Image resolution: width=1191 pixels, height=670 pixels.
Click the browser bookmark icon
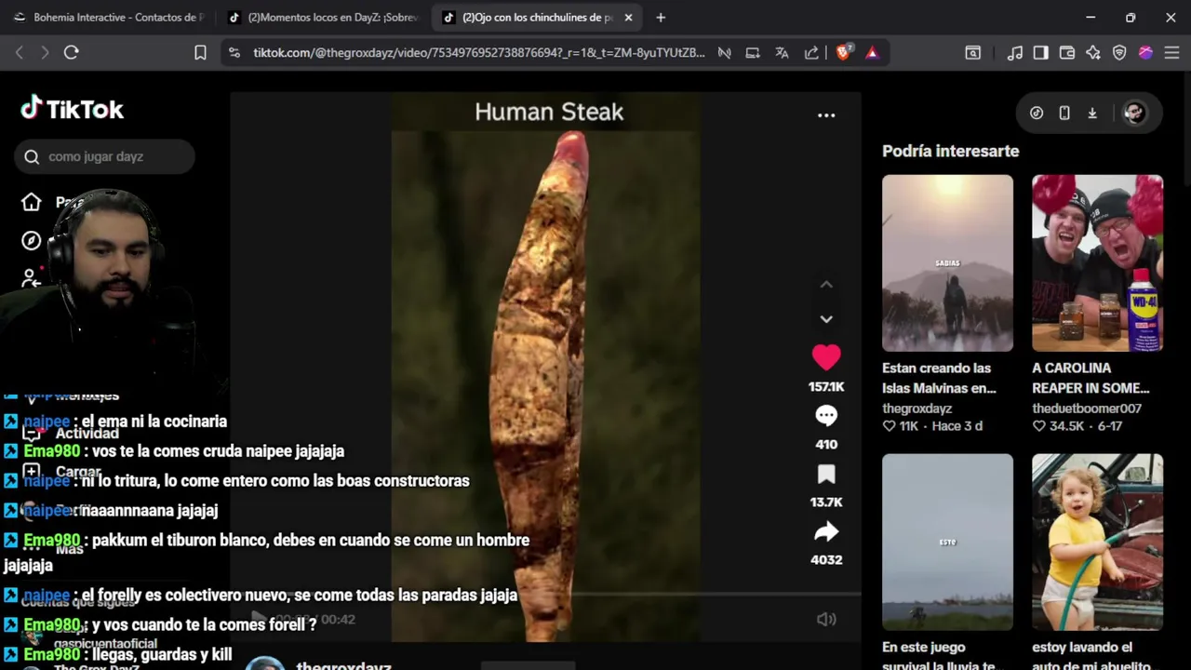click(x=200, y=53)
